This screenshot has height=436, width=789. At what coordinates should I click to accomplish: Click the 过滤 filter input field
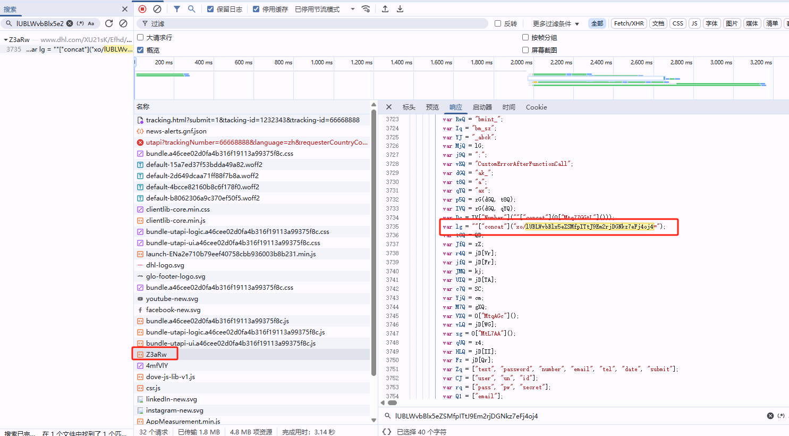tap(312, 23)
